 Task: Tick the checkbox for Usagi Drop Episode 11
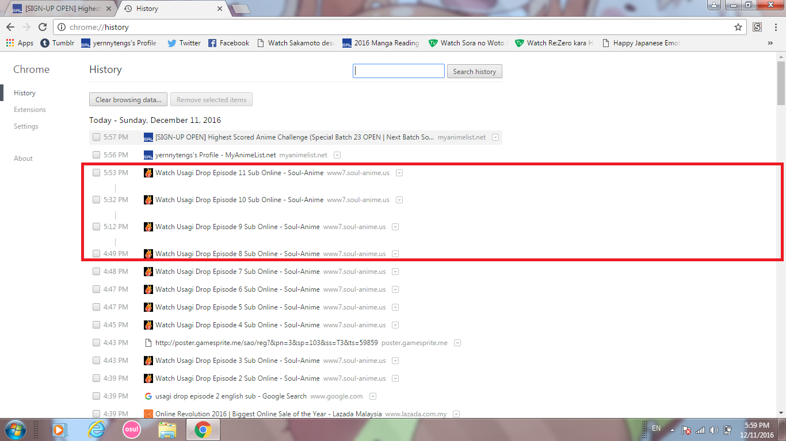(96, 173)
